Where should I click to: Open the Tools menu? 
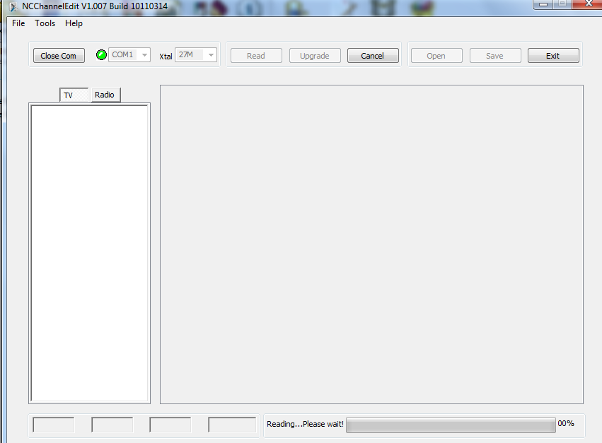pos(45,23)
